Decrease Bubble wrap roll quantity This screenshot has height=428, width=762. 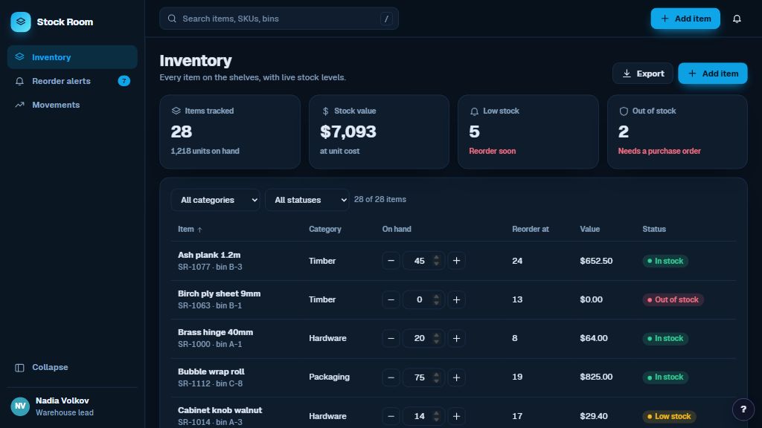point(391,377)
